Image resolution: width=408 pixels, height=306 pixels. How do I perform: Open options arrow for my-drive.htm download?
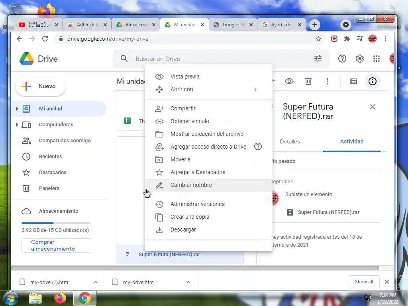pyautogui.click(x=188, y=282)
